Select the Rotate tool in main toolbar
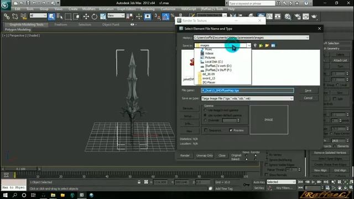 point(95,17)
